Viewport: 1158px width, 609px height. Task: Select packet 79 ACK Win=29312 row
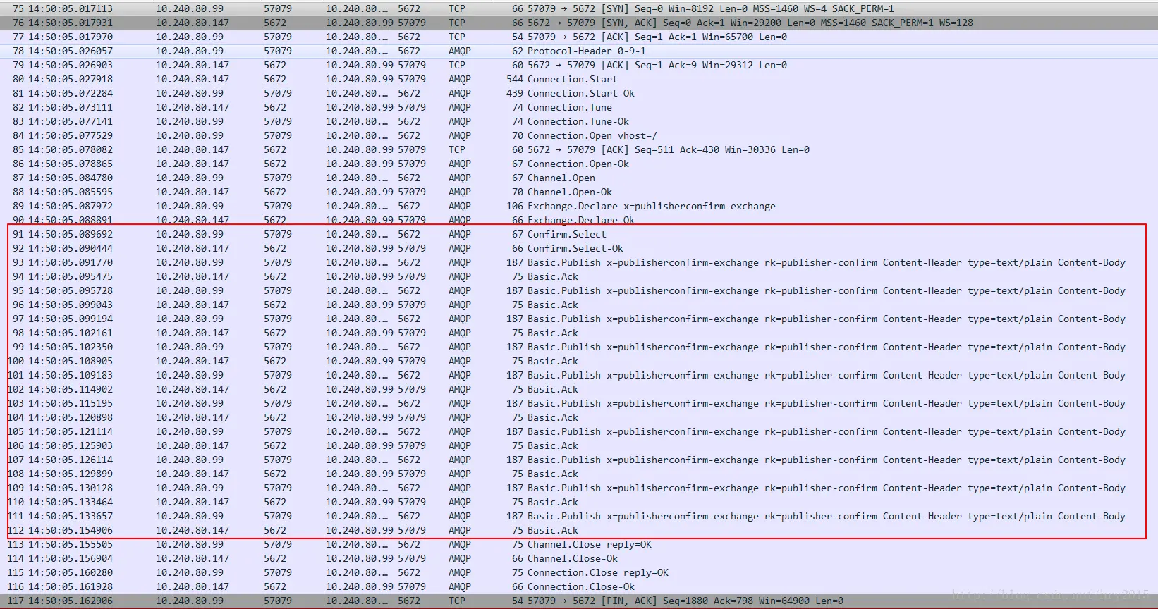(579, 65)
